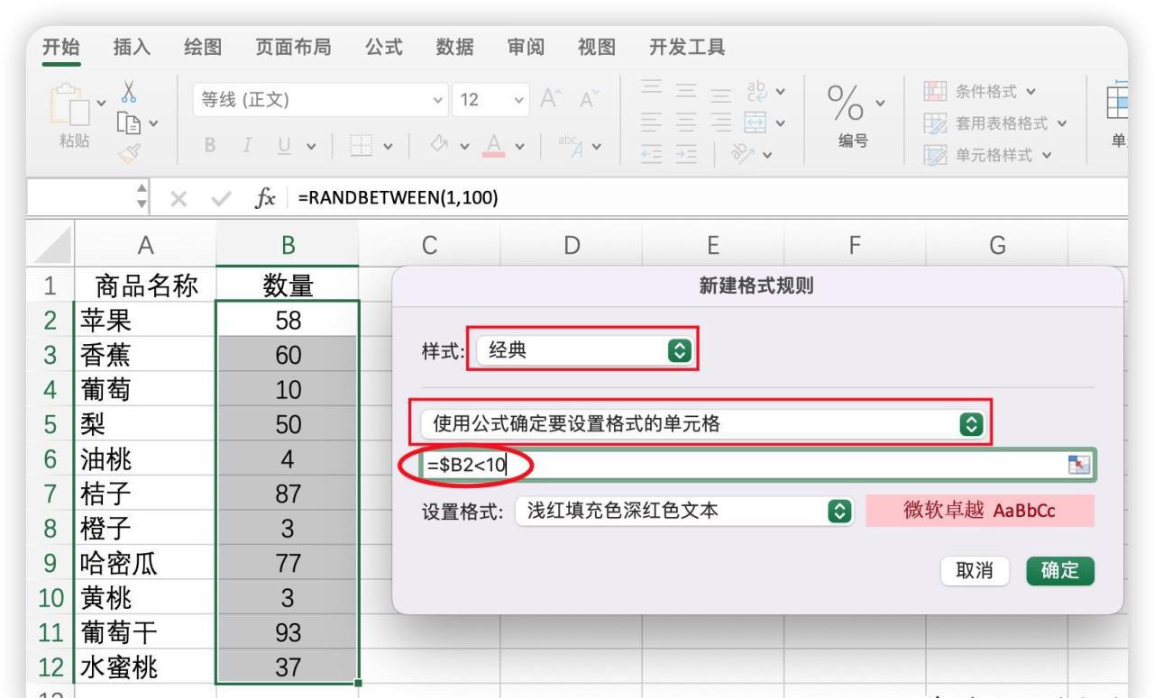Select the 数量 header cell
The width and height of the screenshot is (1154, 698).
288,285
